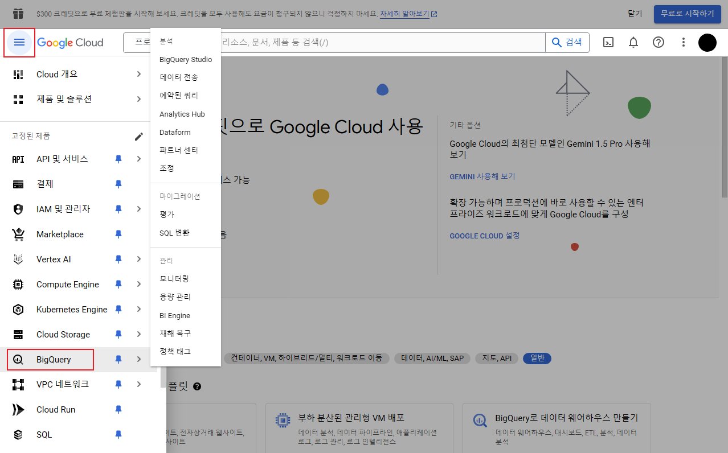Click the 제품 및 솔루션 grid icon
Image resolution: width=728 pixels, height=453 pixels.
(18, 100)
